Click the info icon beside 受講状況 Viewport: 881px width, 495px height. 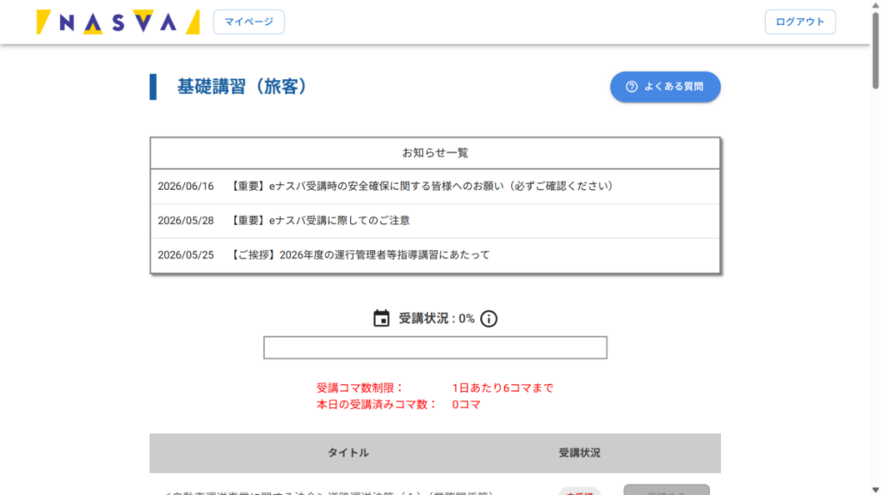(x=489, y=319)
